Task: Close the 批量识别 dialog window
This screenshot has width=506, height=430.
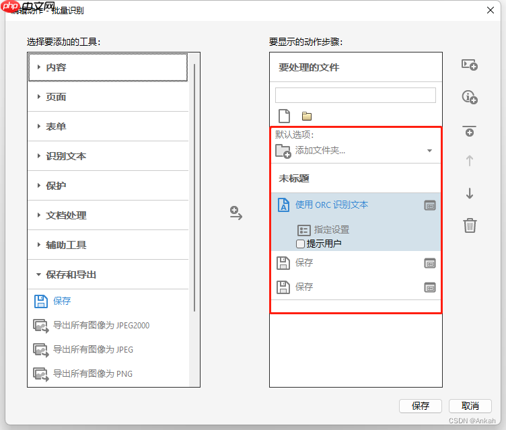Action: [490, 10]
